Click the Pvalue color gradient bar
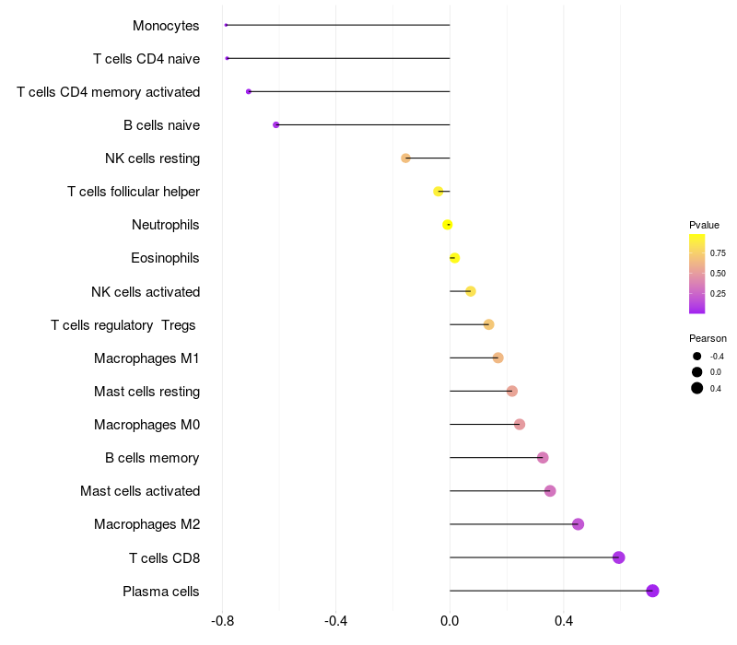 696,274
